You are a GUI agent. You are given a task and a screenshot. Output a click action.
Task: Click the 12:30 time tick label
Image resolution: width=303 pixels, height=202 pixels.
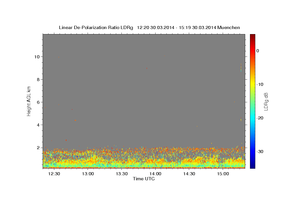(x=54, y=174)
